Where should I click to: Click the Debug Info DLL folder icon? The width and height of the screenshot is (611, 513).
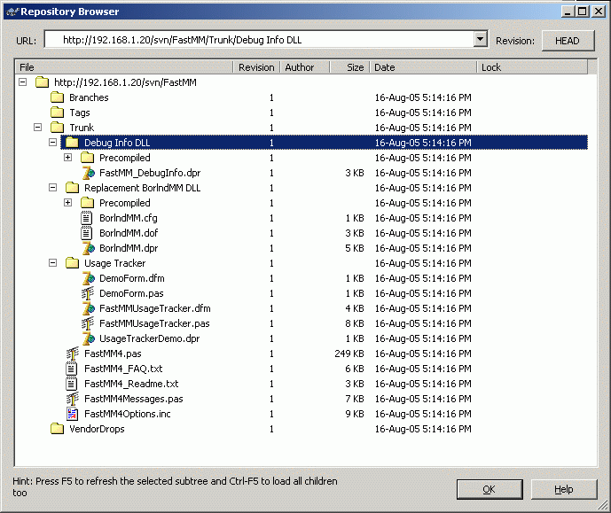(x=72, y=143)
